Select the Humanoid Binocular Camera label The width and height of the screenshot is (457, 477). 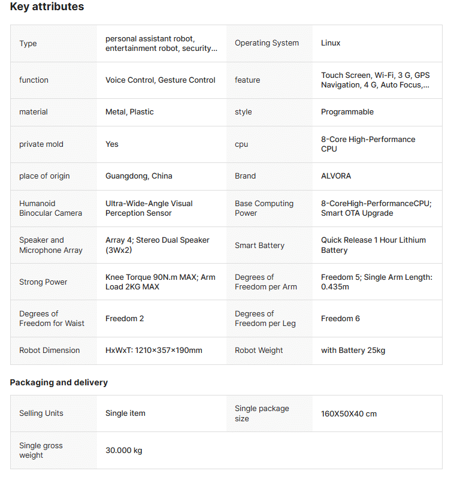point(50,208)
